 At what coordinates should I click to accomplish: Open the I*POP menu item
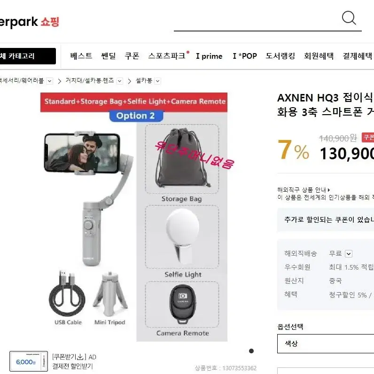pyautogui.click(x=245, y=56)
